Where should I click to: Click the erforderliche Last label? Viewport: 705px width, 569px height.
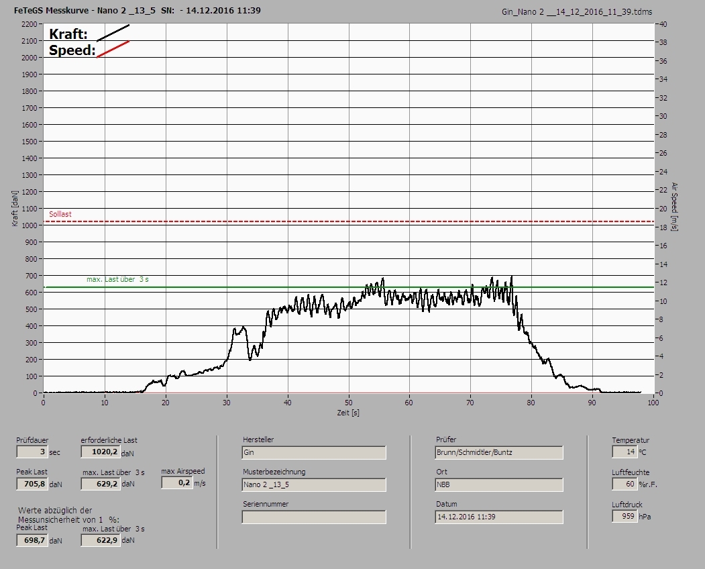point(109,440)
